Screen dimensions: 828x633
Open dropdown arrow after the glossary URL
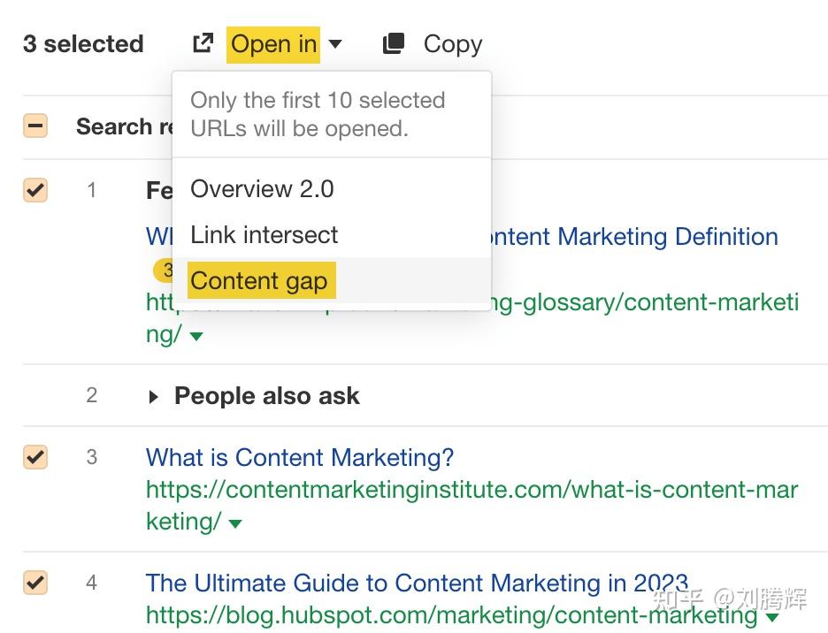[196, 337]
